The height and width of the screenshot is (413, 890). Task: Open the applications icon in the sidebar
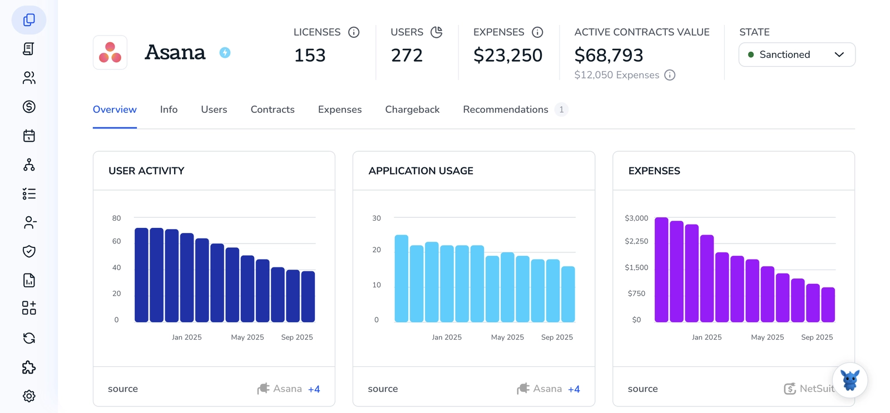pyautogui.click(x=29, y=20)
